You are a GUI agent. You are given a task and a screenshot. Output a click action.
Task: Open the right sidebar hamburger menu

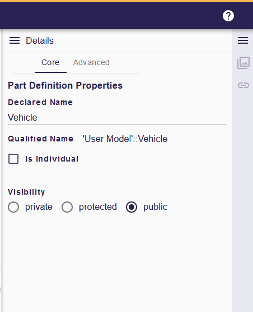[243, 40]
